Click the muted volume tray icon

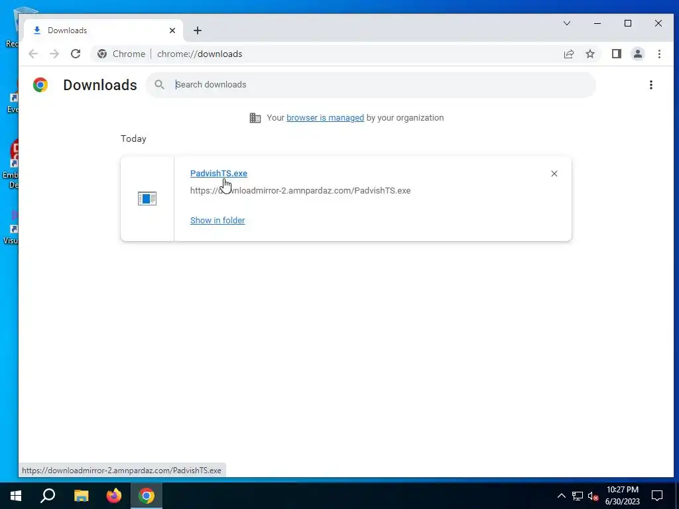(x=593, y=496)
